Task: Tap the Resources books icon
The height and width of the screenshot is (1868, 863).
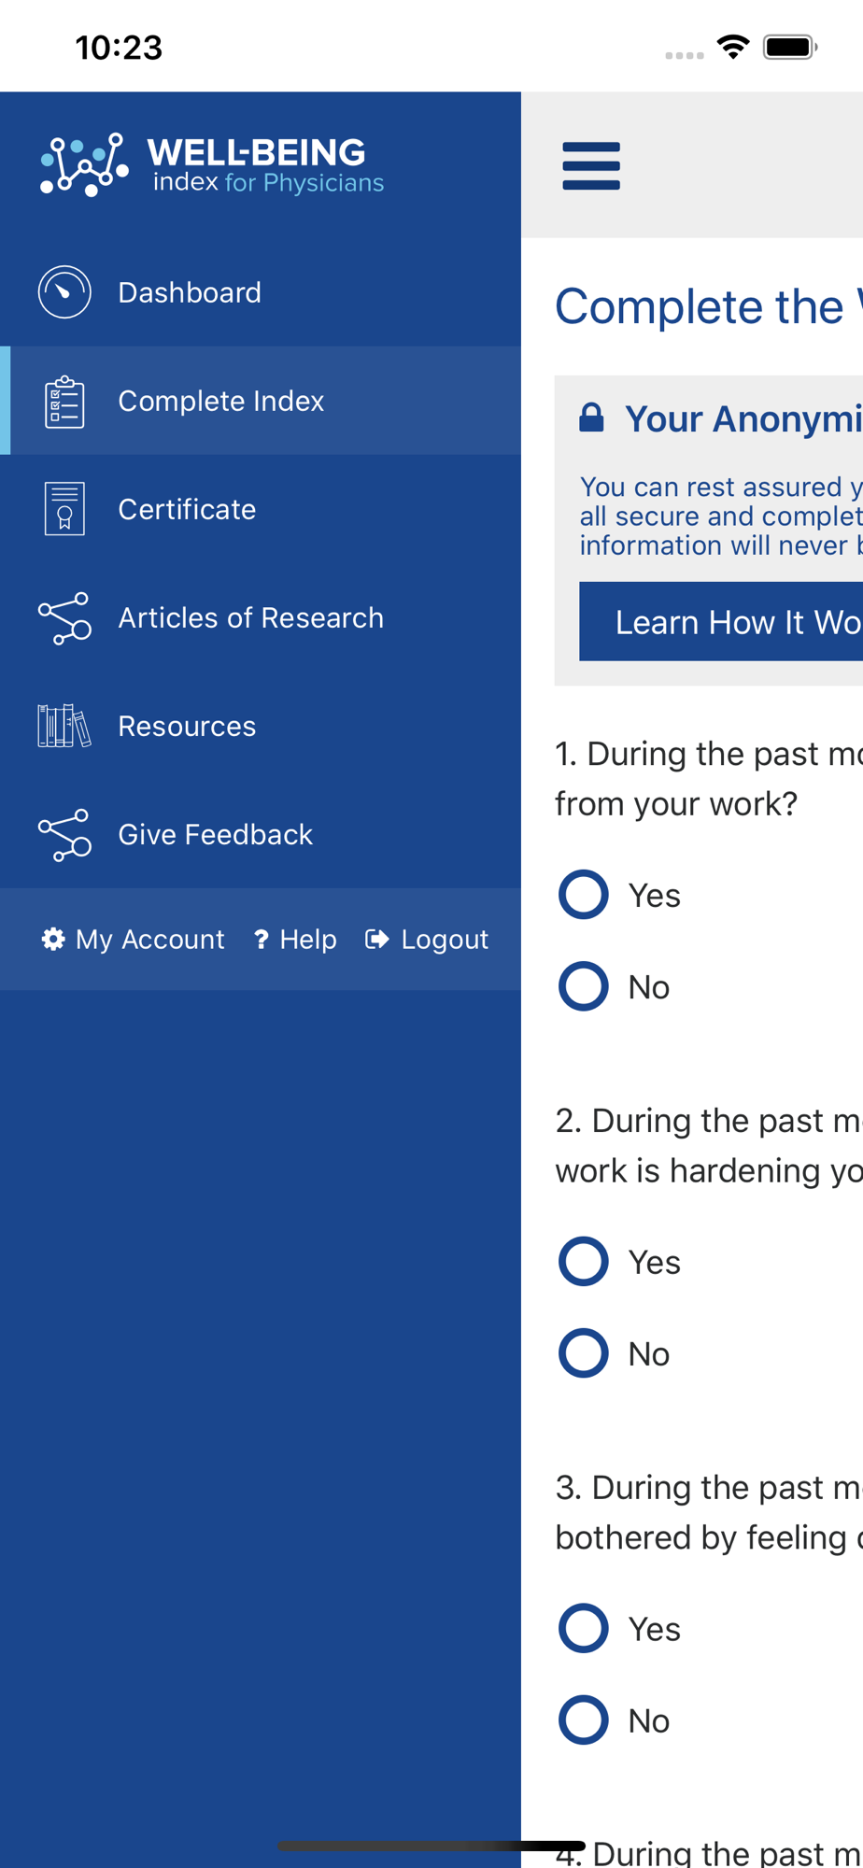Action: 64,726
